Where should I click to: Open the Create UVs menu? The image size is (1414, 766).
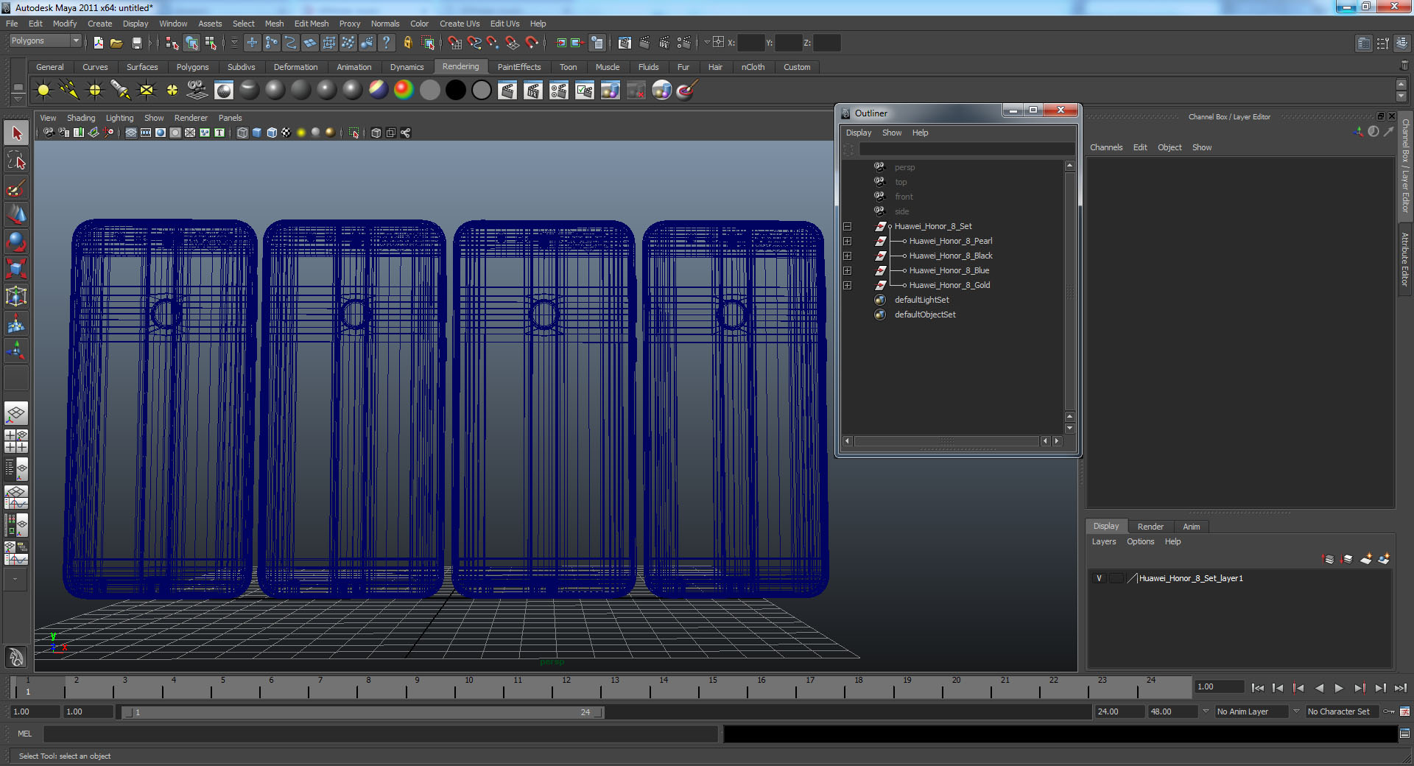pos(460,24)
